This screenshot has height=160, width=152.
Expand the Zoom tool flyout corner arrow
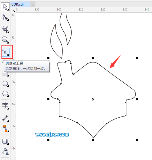8,42
